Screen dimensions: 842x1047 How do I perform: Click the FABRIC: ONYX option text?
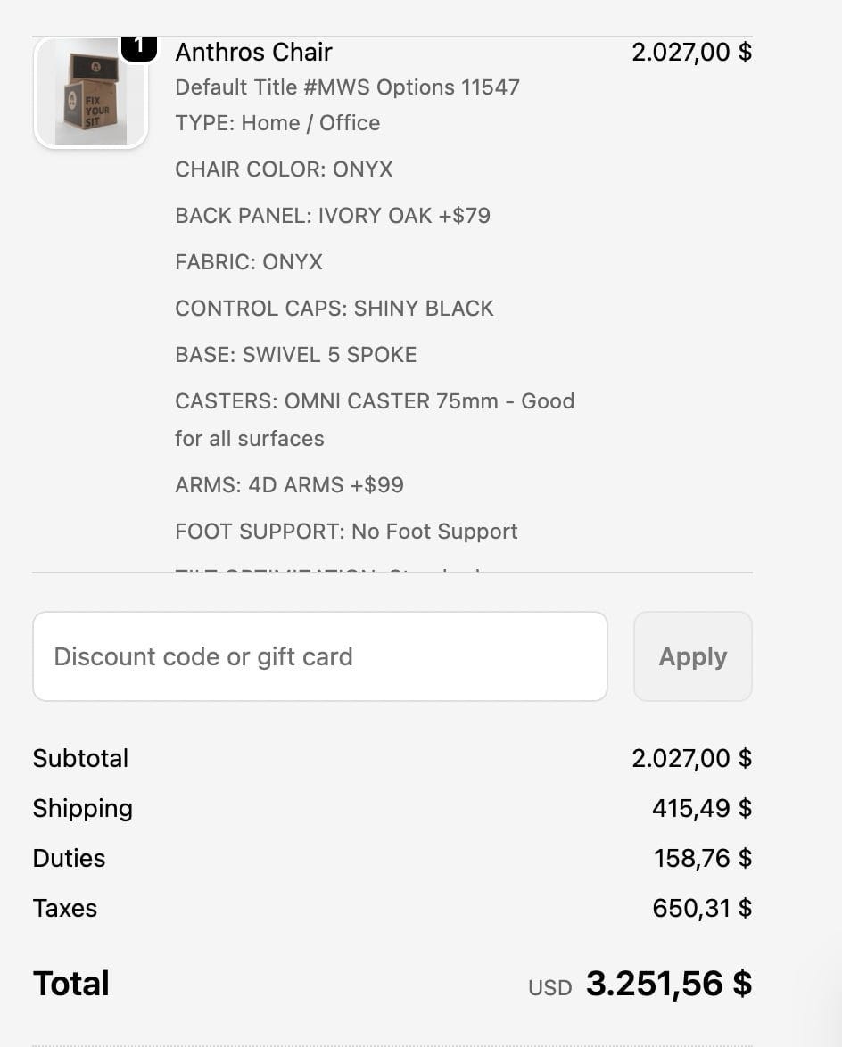point(249,262)
